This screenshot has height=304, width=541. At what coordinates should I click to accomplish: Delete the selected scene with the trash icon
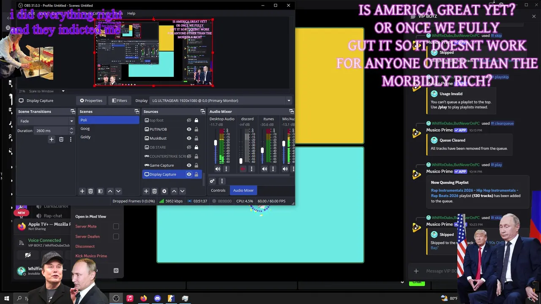click(x=90, y=191)
